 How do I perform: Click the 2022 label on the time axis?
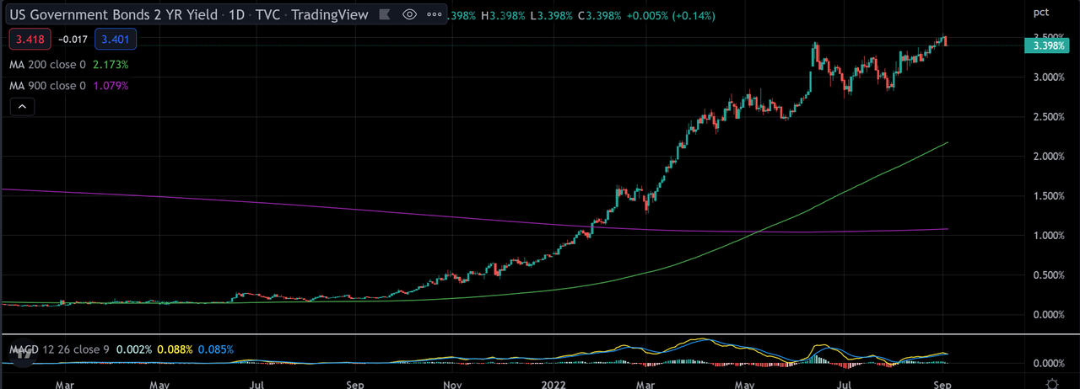click(552, 383)
